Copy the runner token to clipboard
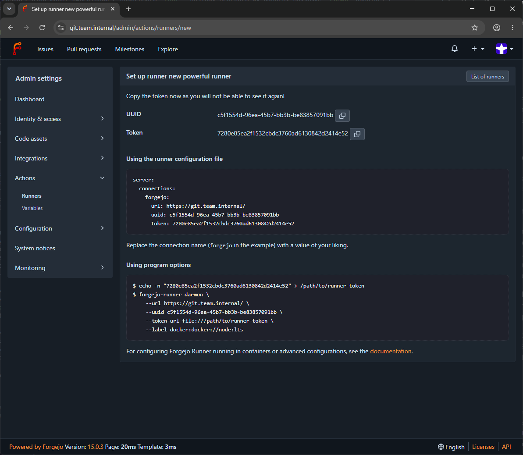 (357, 134)
